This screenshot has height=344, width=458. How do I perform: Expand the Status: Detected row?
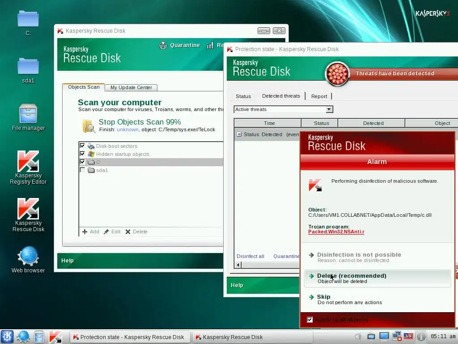[x=239, y=134]
